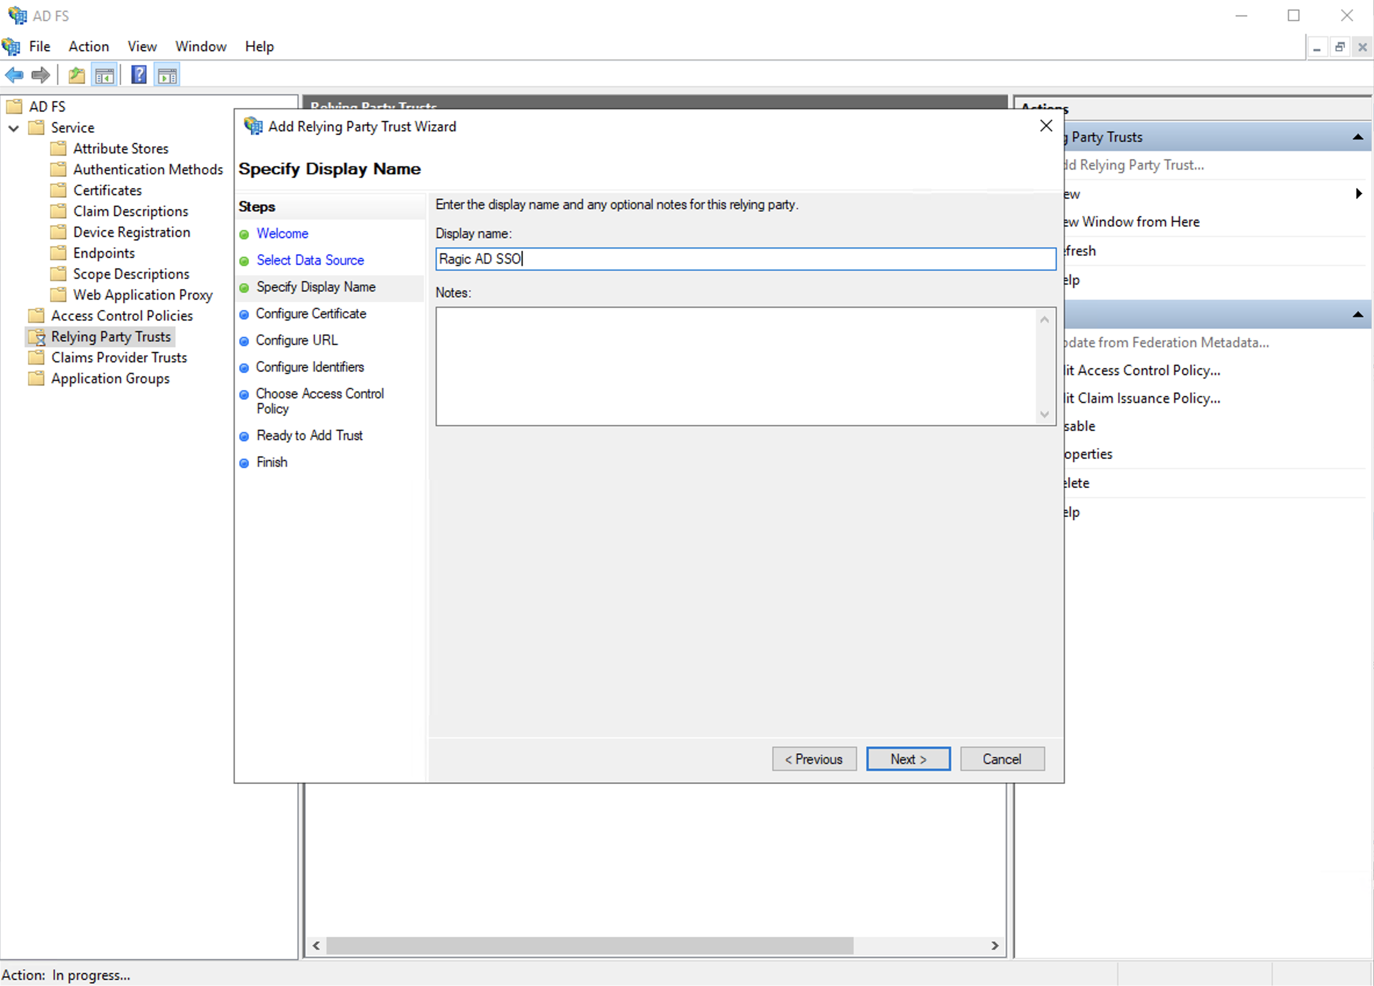Click the Relying Party Trusts folder icon
Screen dimensions: 1374x986
click(x=37, y=337)
